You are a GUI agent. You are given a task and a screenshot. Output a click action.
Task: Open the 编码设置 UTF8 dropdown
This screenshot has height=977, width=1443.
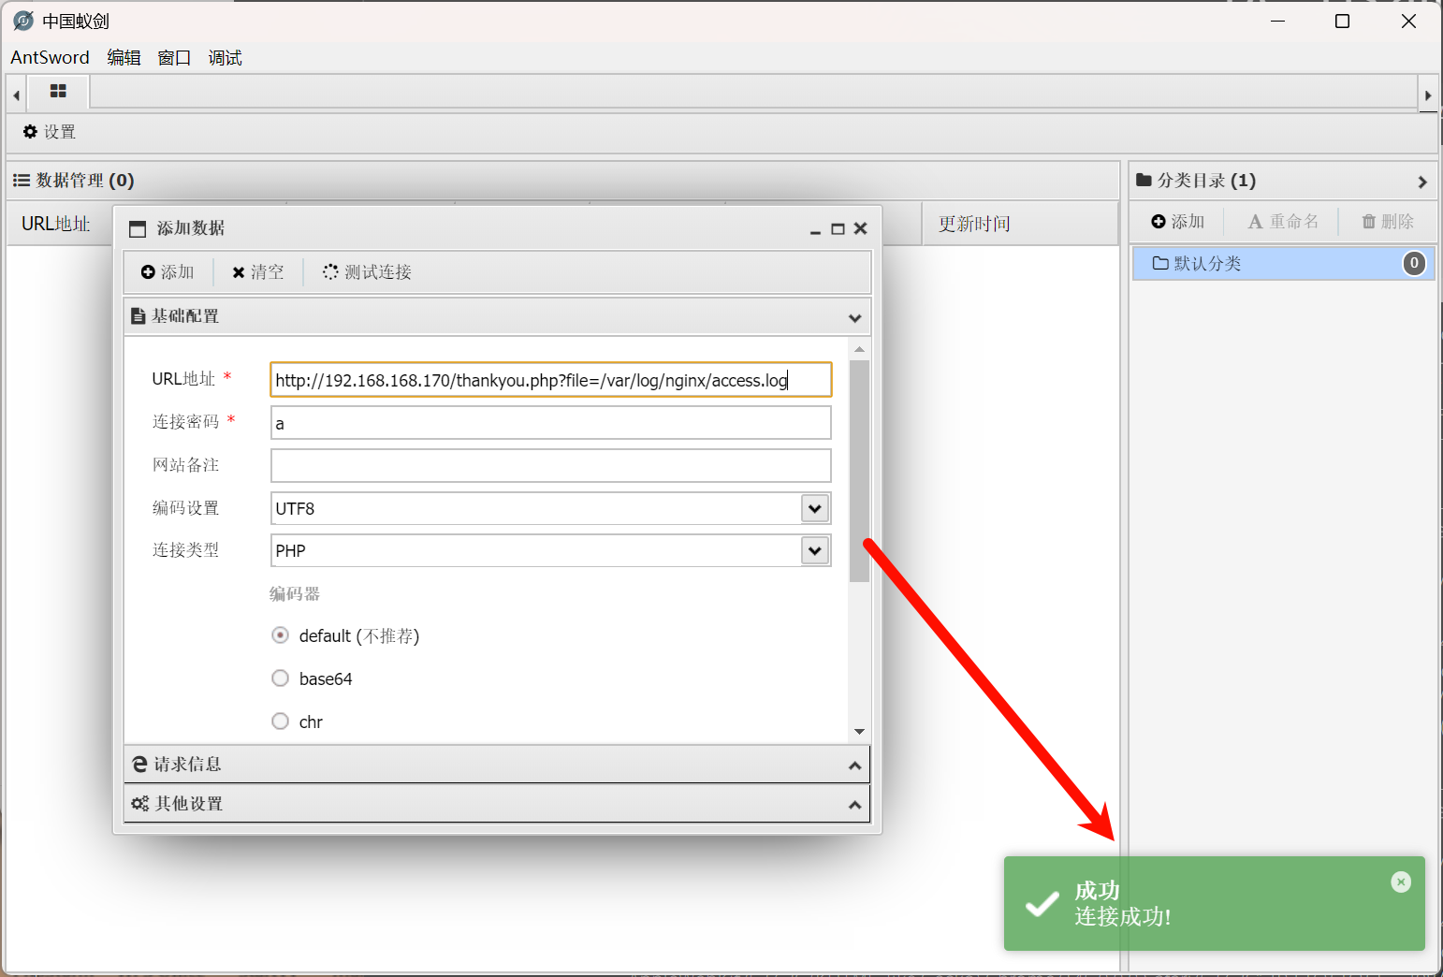click(815, 508)
